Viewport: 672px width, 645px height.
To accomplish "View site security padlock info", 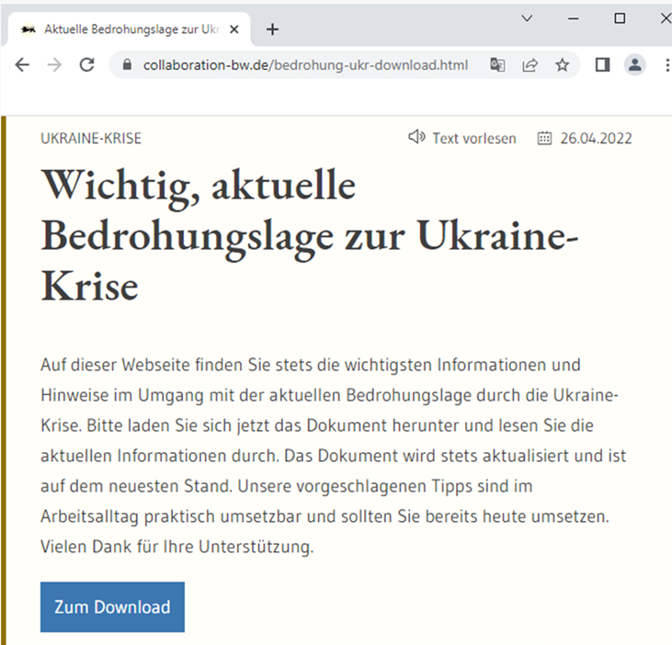I will tap(127, 64).
